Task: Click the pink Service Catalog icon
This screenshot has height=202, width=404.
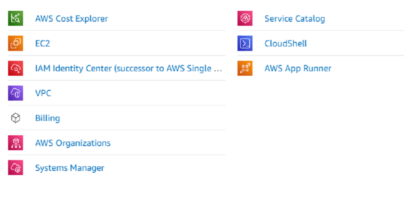Action: [245, 18]
